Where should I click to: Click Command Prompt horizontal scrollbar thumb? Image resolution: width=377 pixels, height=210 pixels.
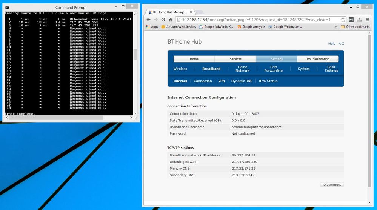tap(56, 118)
